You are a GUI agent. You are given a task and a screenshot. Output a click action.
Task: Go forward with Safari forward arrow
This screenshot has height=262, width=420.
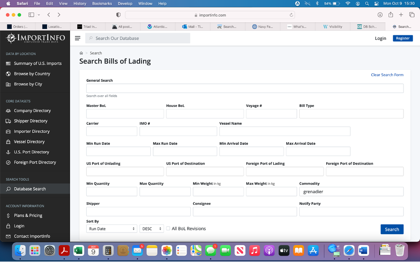pos(59,15)
